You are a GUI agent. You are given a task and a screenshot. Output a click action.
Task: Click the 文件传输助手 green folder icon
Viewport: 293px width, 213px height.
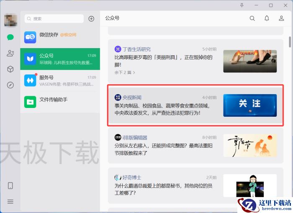pos(30,102)
